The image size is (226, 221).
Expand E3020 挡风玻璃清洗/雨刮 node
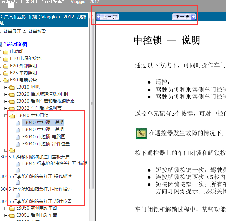(6, 94)
